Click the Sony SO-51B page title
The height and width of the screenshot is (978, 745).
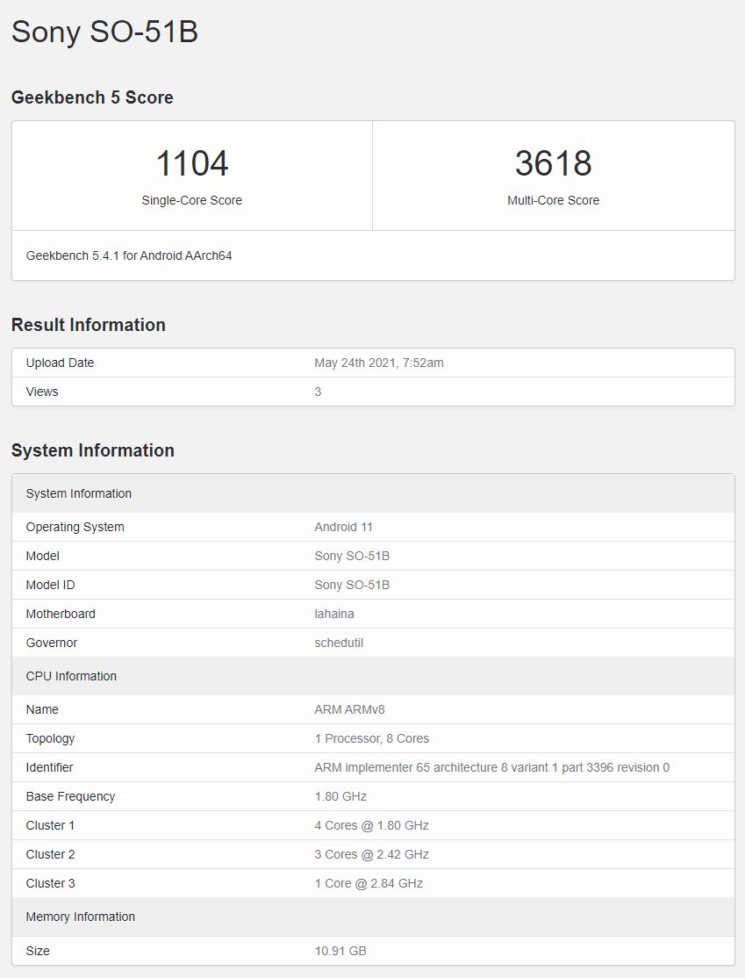[x=104, y=32]
